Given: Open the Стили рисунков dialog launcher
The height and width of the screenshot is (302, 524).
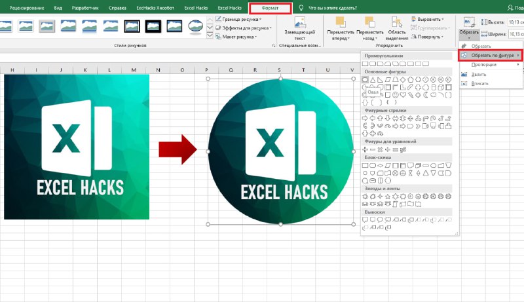Looking at the screenshot, I should coord(274,45).
